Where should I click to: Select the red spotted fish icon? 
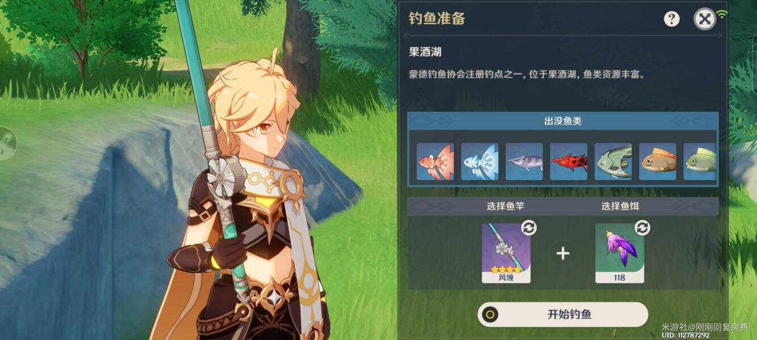(568, 161)
